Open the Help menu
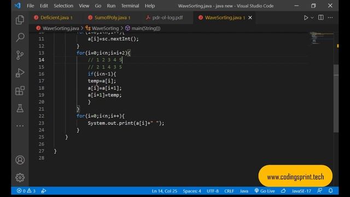This screenshot has height=197, width=350. pos(150,6)
